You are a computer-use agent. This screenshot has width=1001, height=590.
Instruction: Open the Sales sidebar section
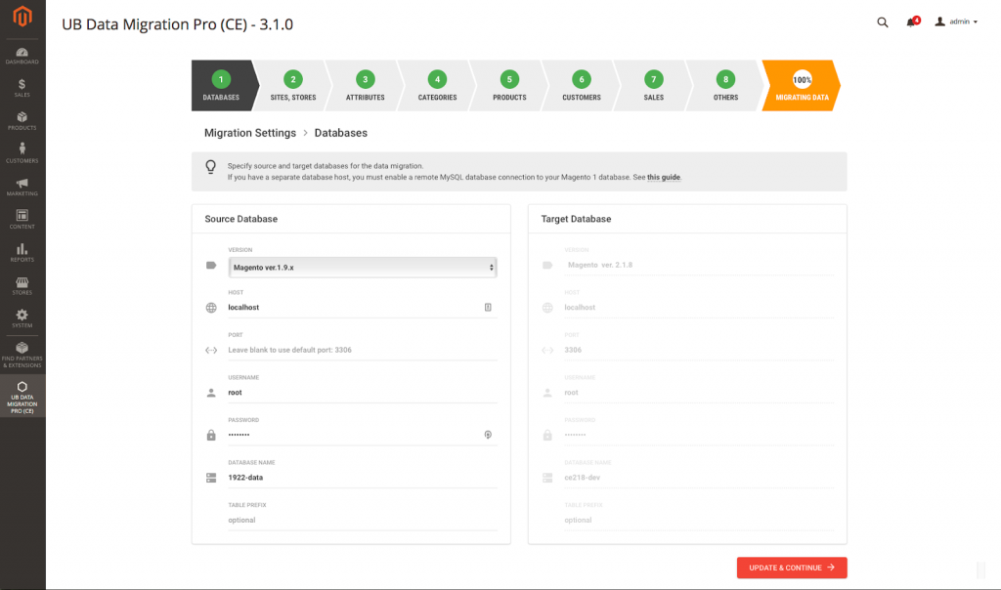[22, 88]
